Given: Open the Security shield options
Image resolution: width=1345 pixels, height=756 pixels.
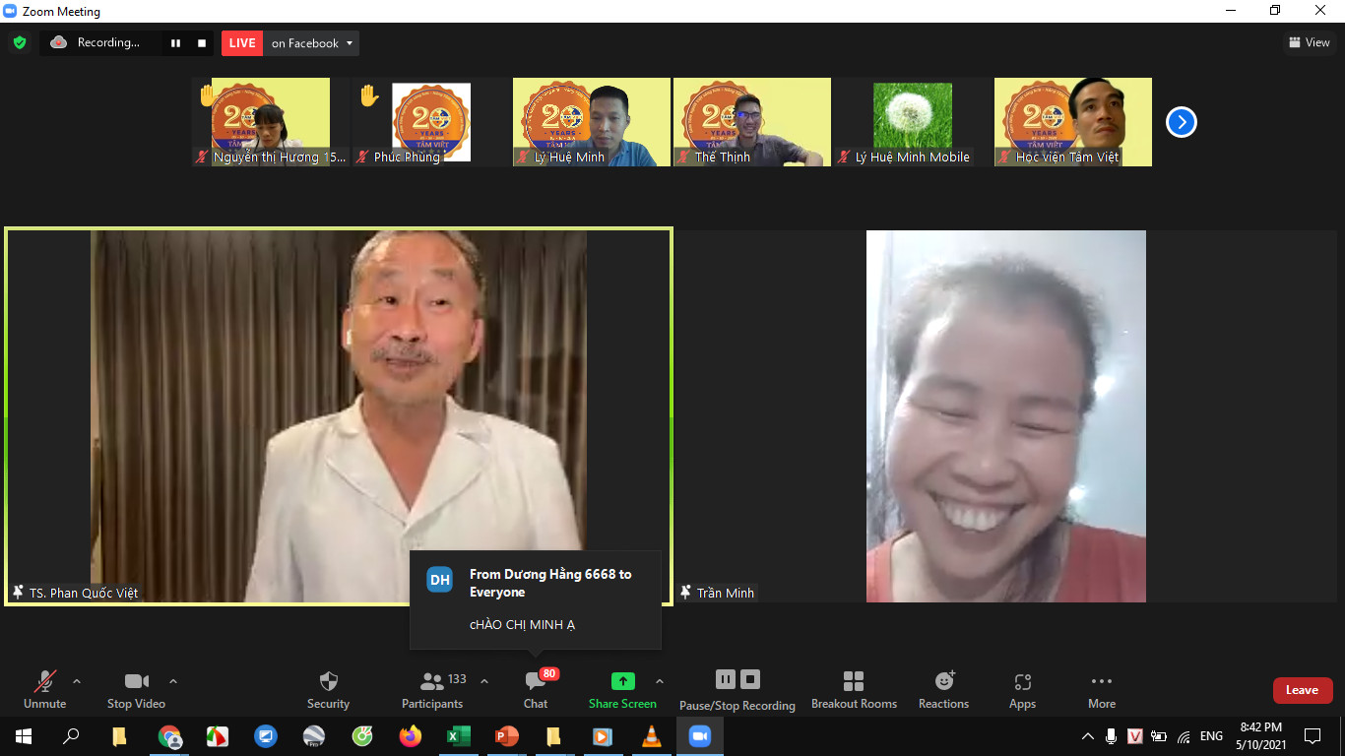Looking at the screenshot, I should pyautogui.click(x=328, y=689).
